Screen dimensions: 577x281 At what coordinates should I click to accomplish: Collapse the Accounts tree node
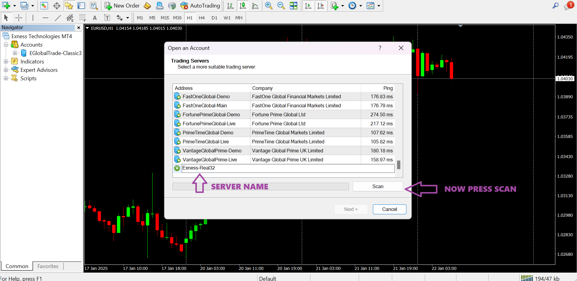(6, 45)
